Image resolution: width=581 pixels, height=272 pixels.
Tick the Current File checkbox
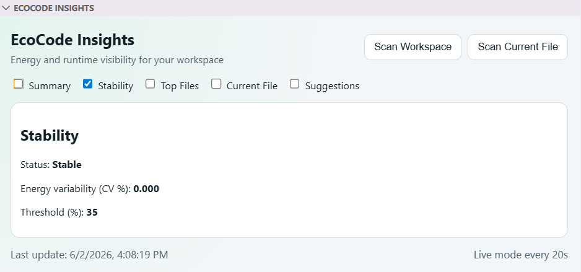(216, 84)
